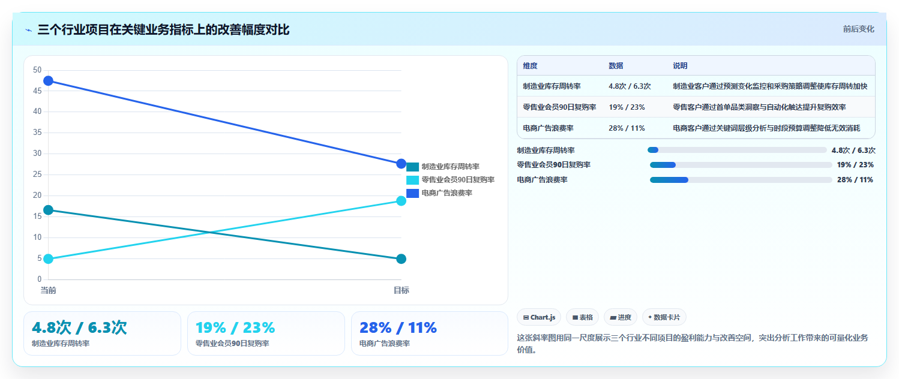Click the 电商广告浪费率 progress bar

pyautogui.click(x=741, y=180)
